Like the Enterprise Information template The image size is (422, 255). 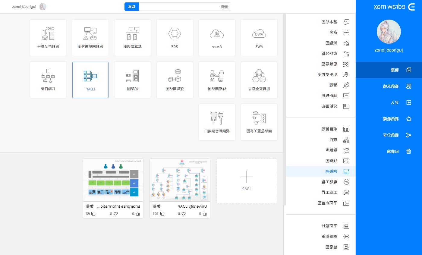click(x=138, y=214)
